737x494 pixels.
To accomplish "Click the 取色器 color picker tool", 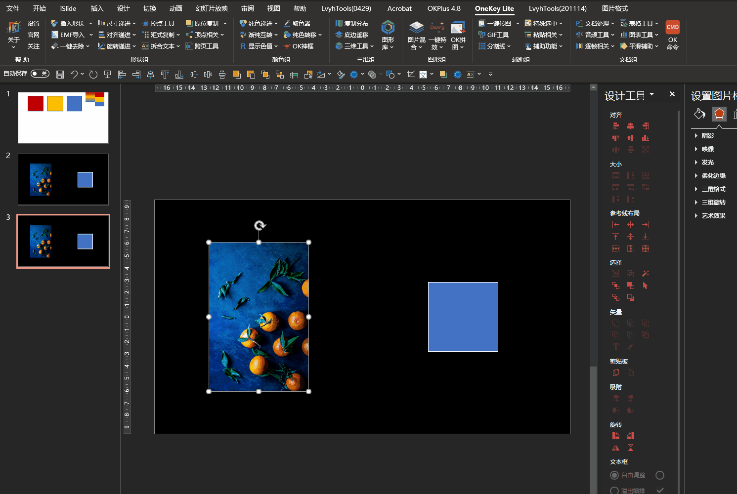I will tap(297, 23).
